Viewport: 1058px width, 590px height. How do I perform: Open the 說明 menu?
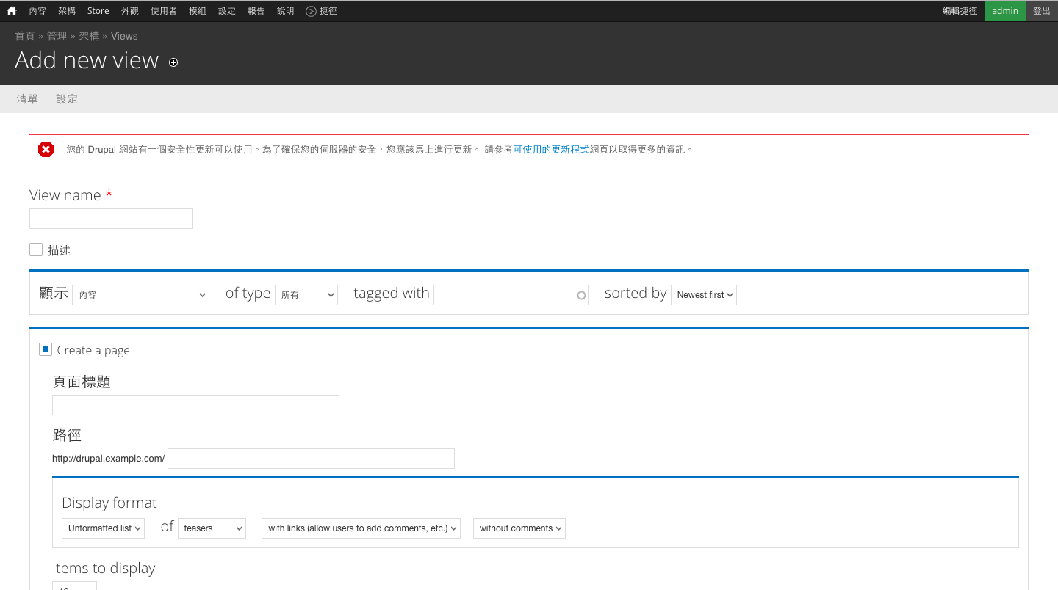point(286,11)
